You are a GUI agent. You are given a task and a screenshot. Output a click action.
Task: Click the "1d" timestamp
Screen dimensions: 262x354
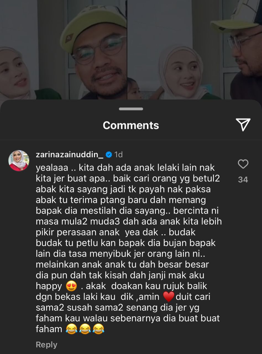pyautogui.click(x=118, y=155)
